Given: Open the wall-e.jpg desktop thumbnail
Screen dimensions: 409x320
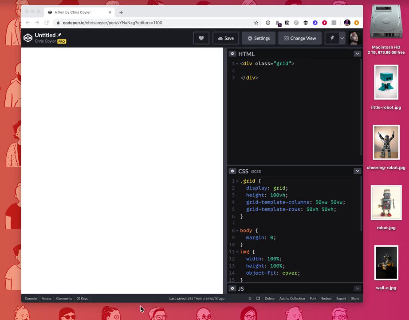Looking at the screenshot, I should pyautogui.click(x=386, y=263).
